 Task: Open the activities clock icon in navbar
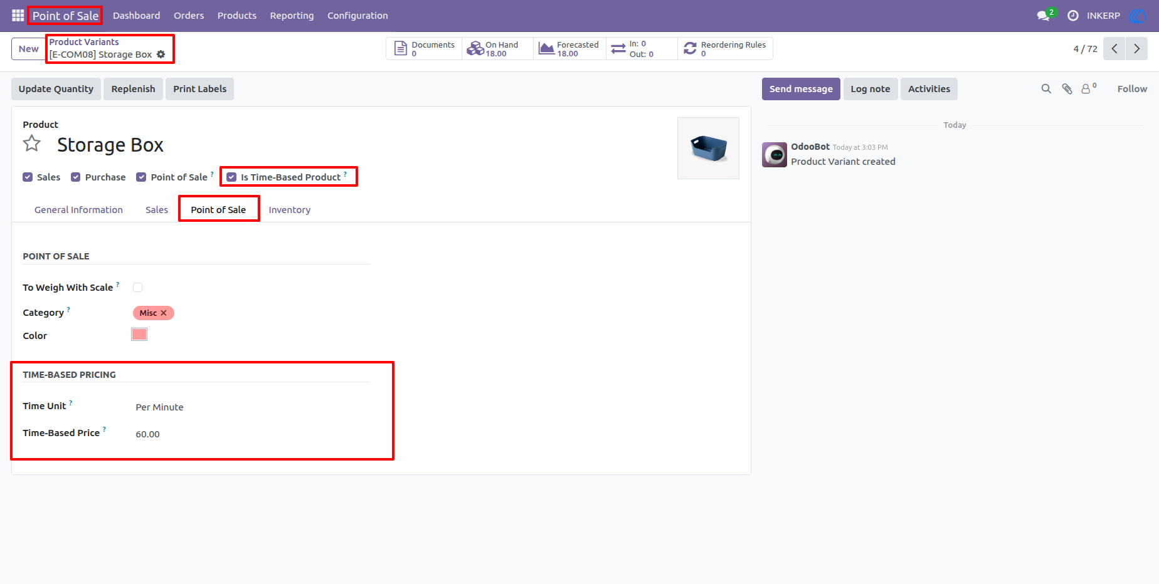pyautogui.click(x=1073, y=16)
